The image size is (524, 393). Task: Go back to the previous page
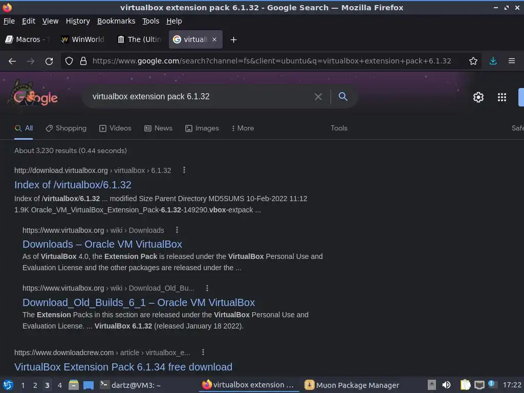[12, 61]
